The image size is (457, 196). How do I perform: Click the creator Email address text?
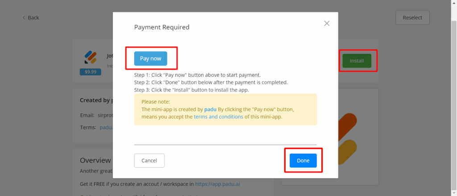105,115
